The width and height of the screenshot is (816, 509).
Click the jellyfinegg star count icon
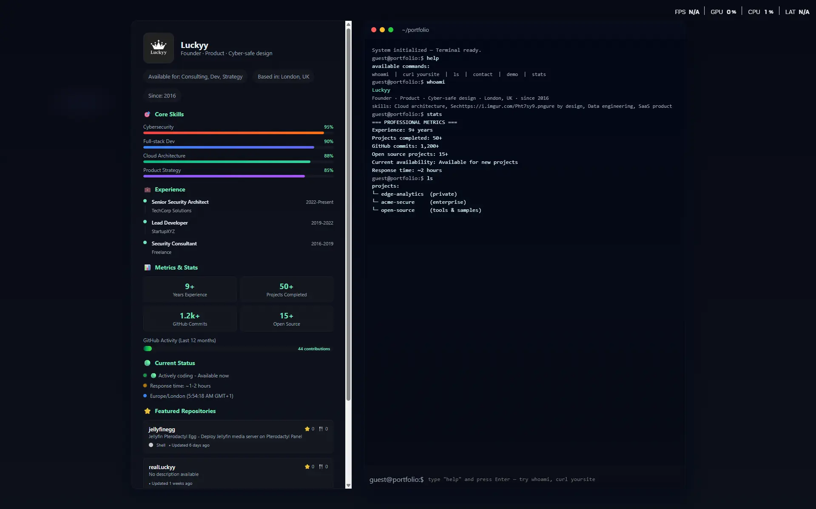[307, 429]
